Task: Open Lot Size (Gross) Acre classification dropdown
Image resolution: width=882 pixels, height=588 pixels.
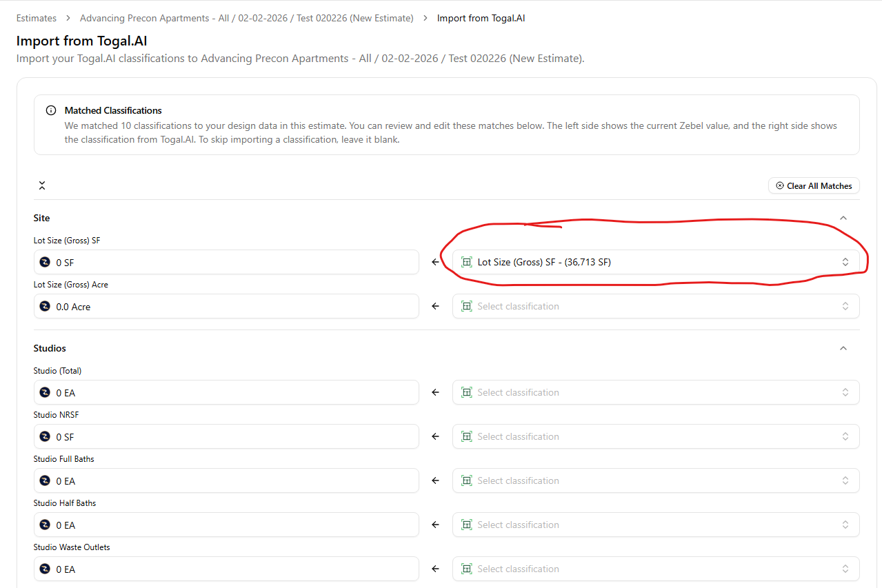Action: click(655, 306)
